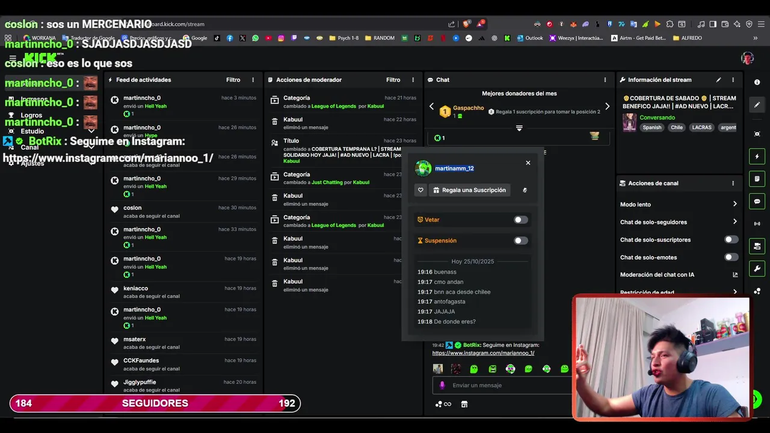Open the Instagram link in chat
The height and width of the screenshot is (433, 770).
483,353
